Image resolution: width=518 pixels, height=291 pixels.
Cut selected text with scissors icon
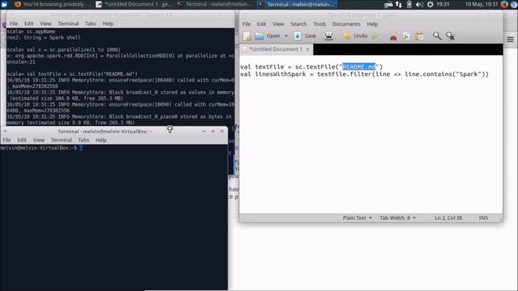(393, 36)
